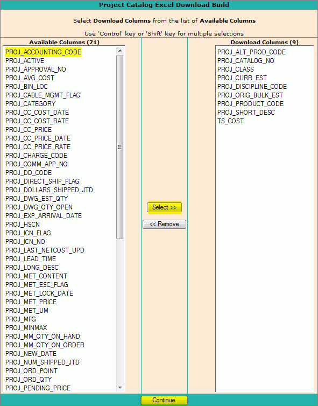Pick PROJ_CLASS in Download Columns
Screen dimensions: 318x406
[x=236, y=69]
